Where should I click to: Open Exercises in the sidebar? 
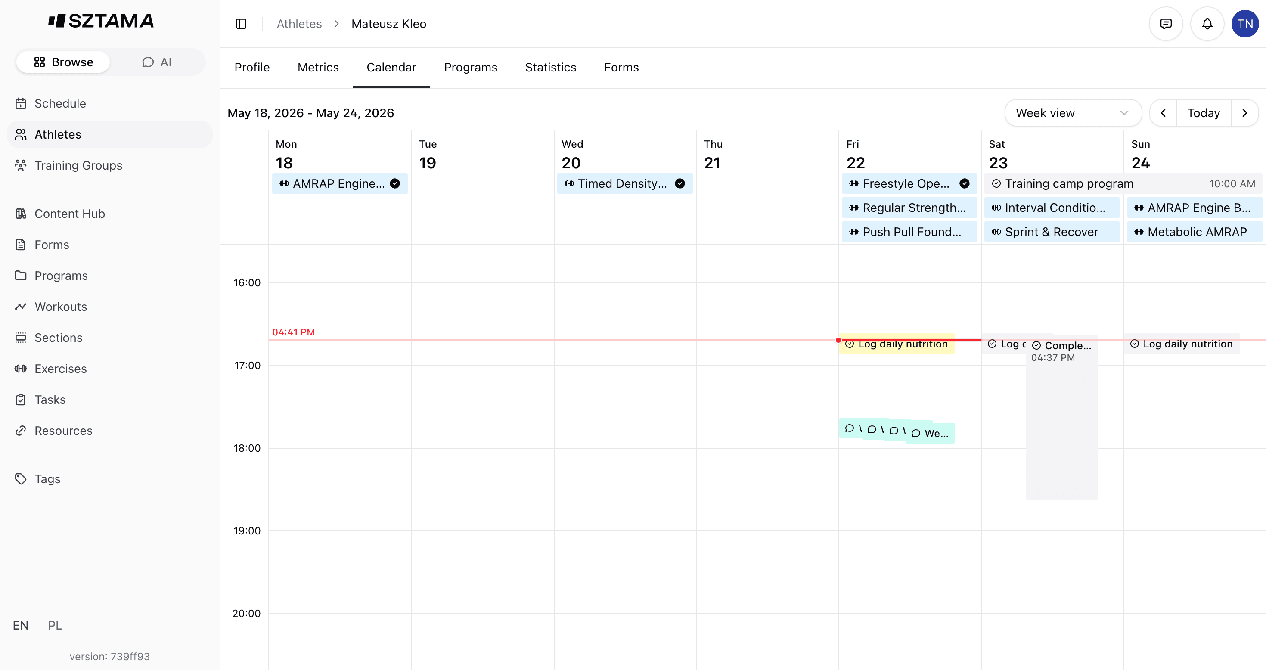point(110,368)
